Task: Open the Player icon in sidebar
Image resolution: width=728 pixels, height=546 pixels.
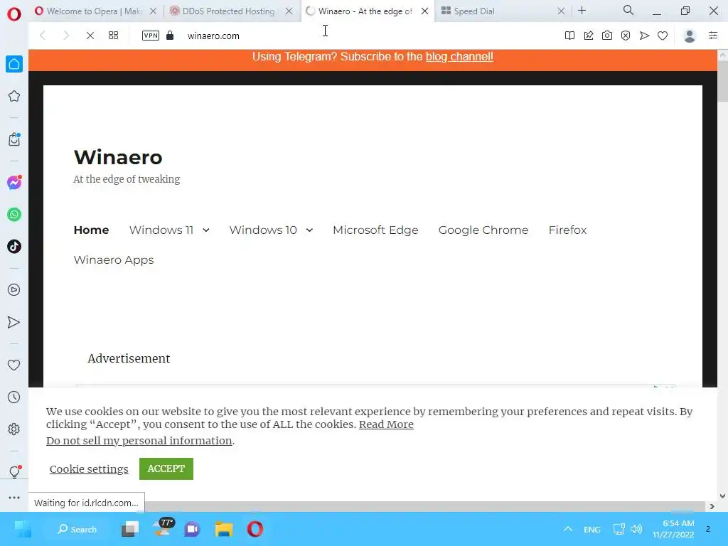Action: click(14, 290)
